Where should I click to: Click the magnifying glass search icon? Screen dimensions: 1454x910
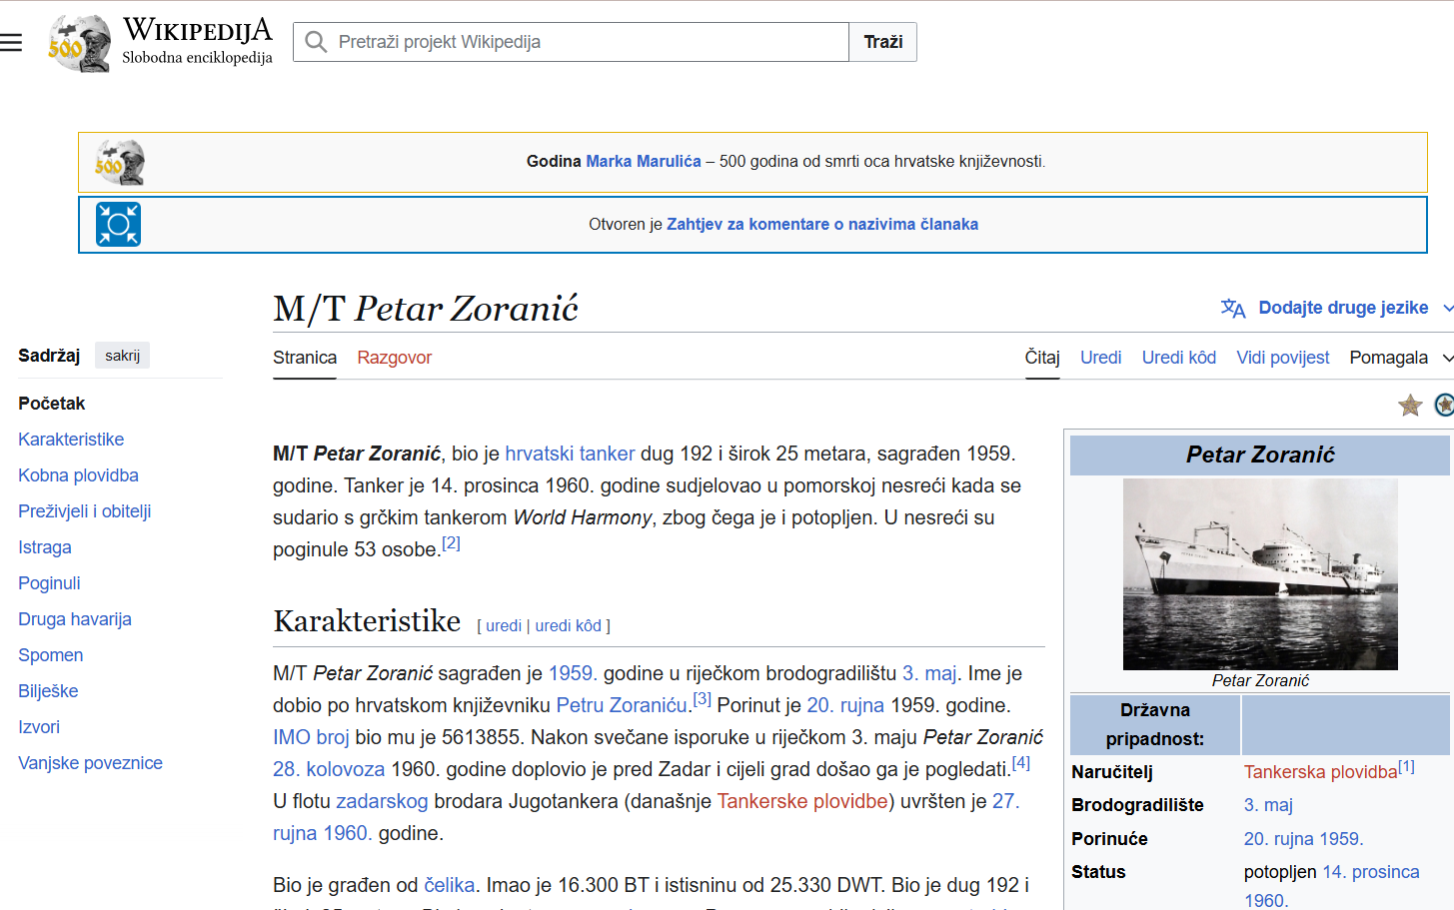pos(316,42)
